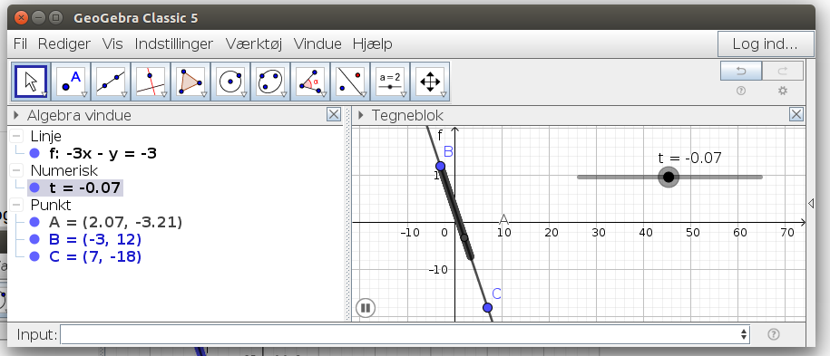Select the Angle tool
The height and width of the screenshot is (356, 830).
tap(311, 82)
